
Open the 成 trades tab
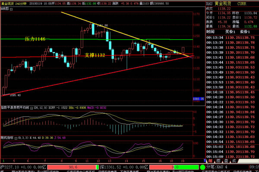tap(234, 161)
